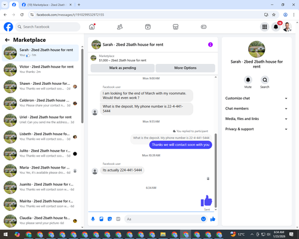The width and height of the screenshot is (299, 239).
Task: Open Chrome's three-dot menu
Action: pos(294,15)
